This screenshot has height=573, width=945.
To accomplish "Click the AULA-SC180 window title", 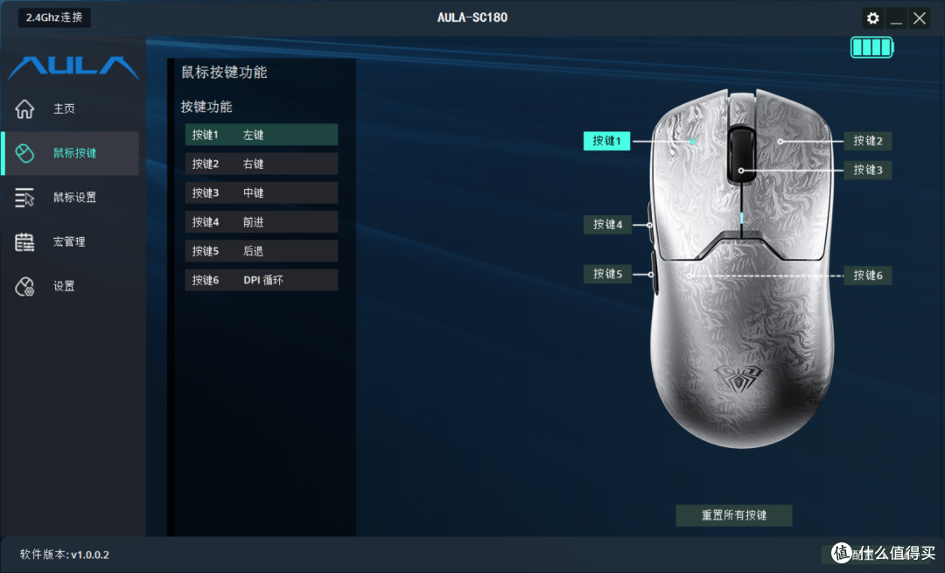I will click(x=472, y=17).
